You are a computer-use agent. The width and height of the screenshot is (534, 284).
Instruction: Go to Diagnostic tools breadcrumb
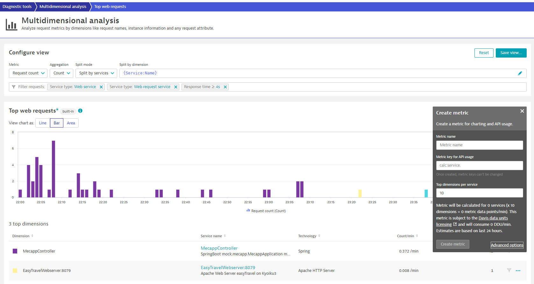[x=17, y=7]
